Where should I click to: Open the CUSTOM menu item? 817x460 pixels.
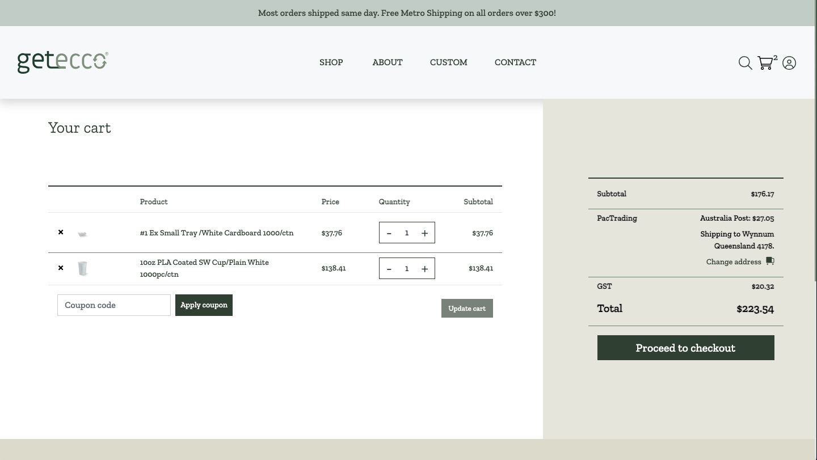tap(448, 62)
